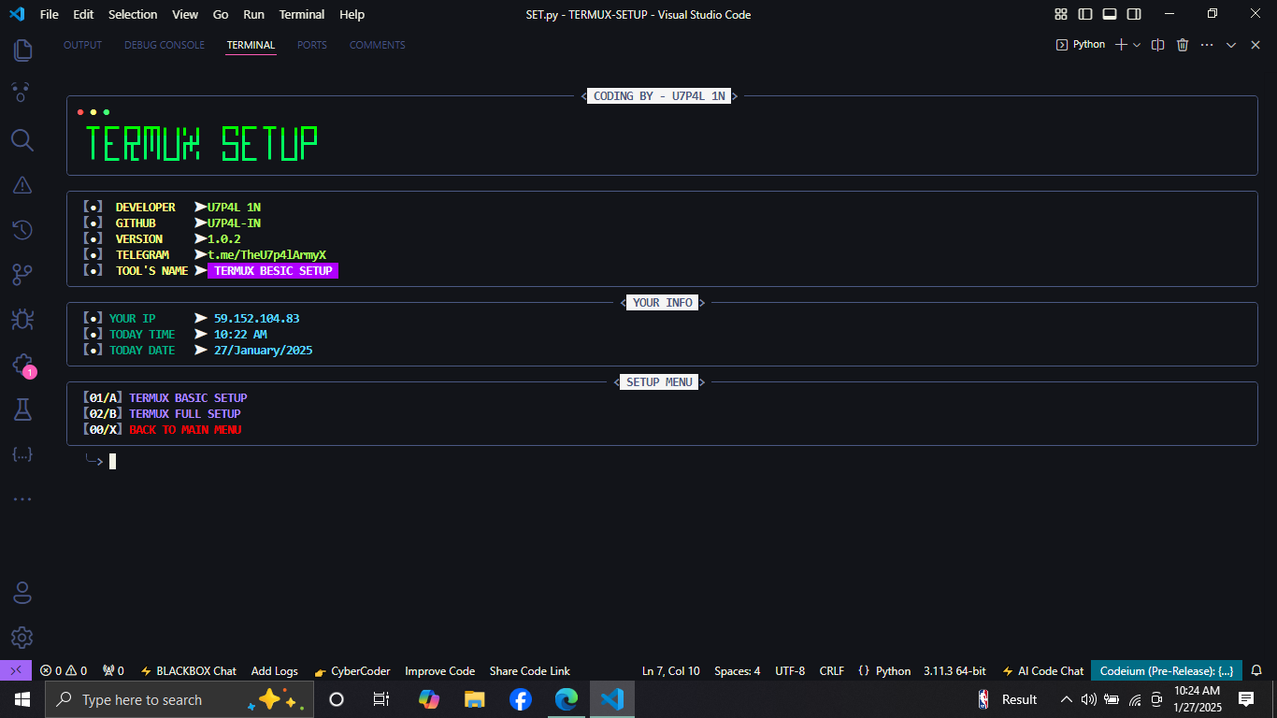The height and width of the screenshot is (718, 1277).
Task: Change indentation via Spaces: 4
Action: click(737, 670)
